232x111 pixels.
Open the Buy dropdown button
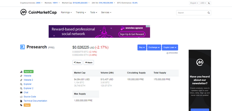[x=142, y=47]
